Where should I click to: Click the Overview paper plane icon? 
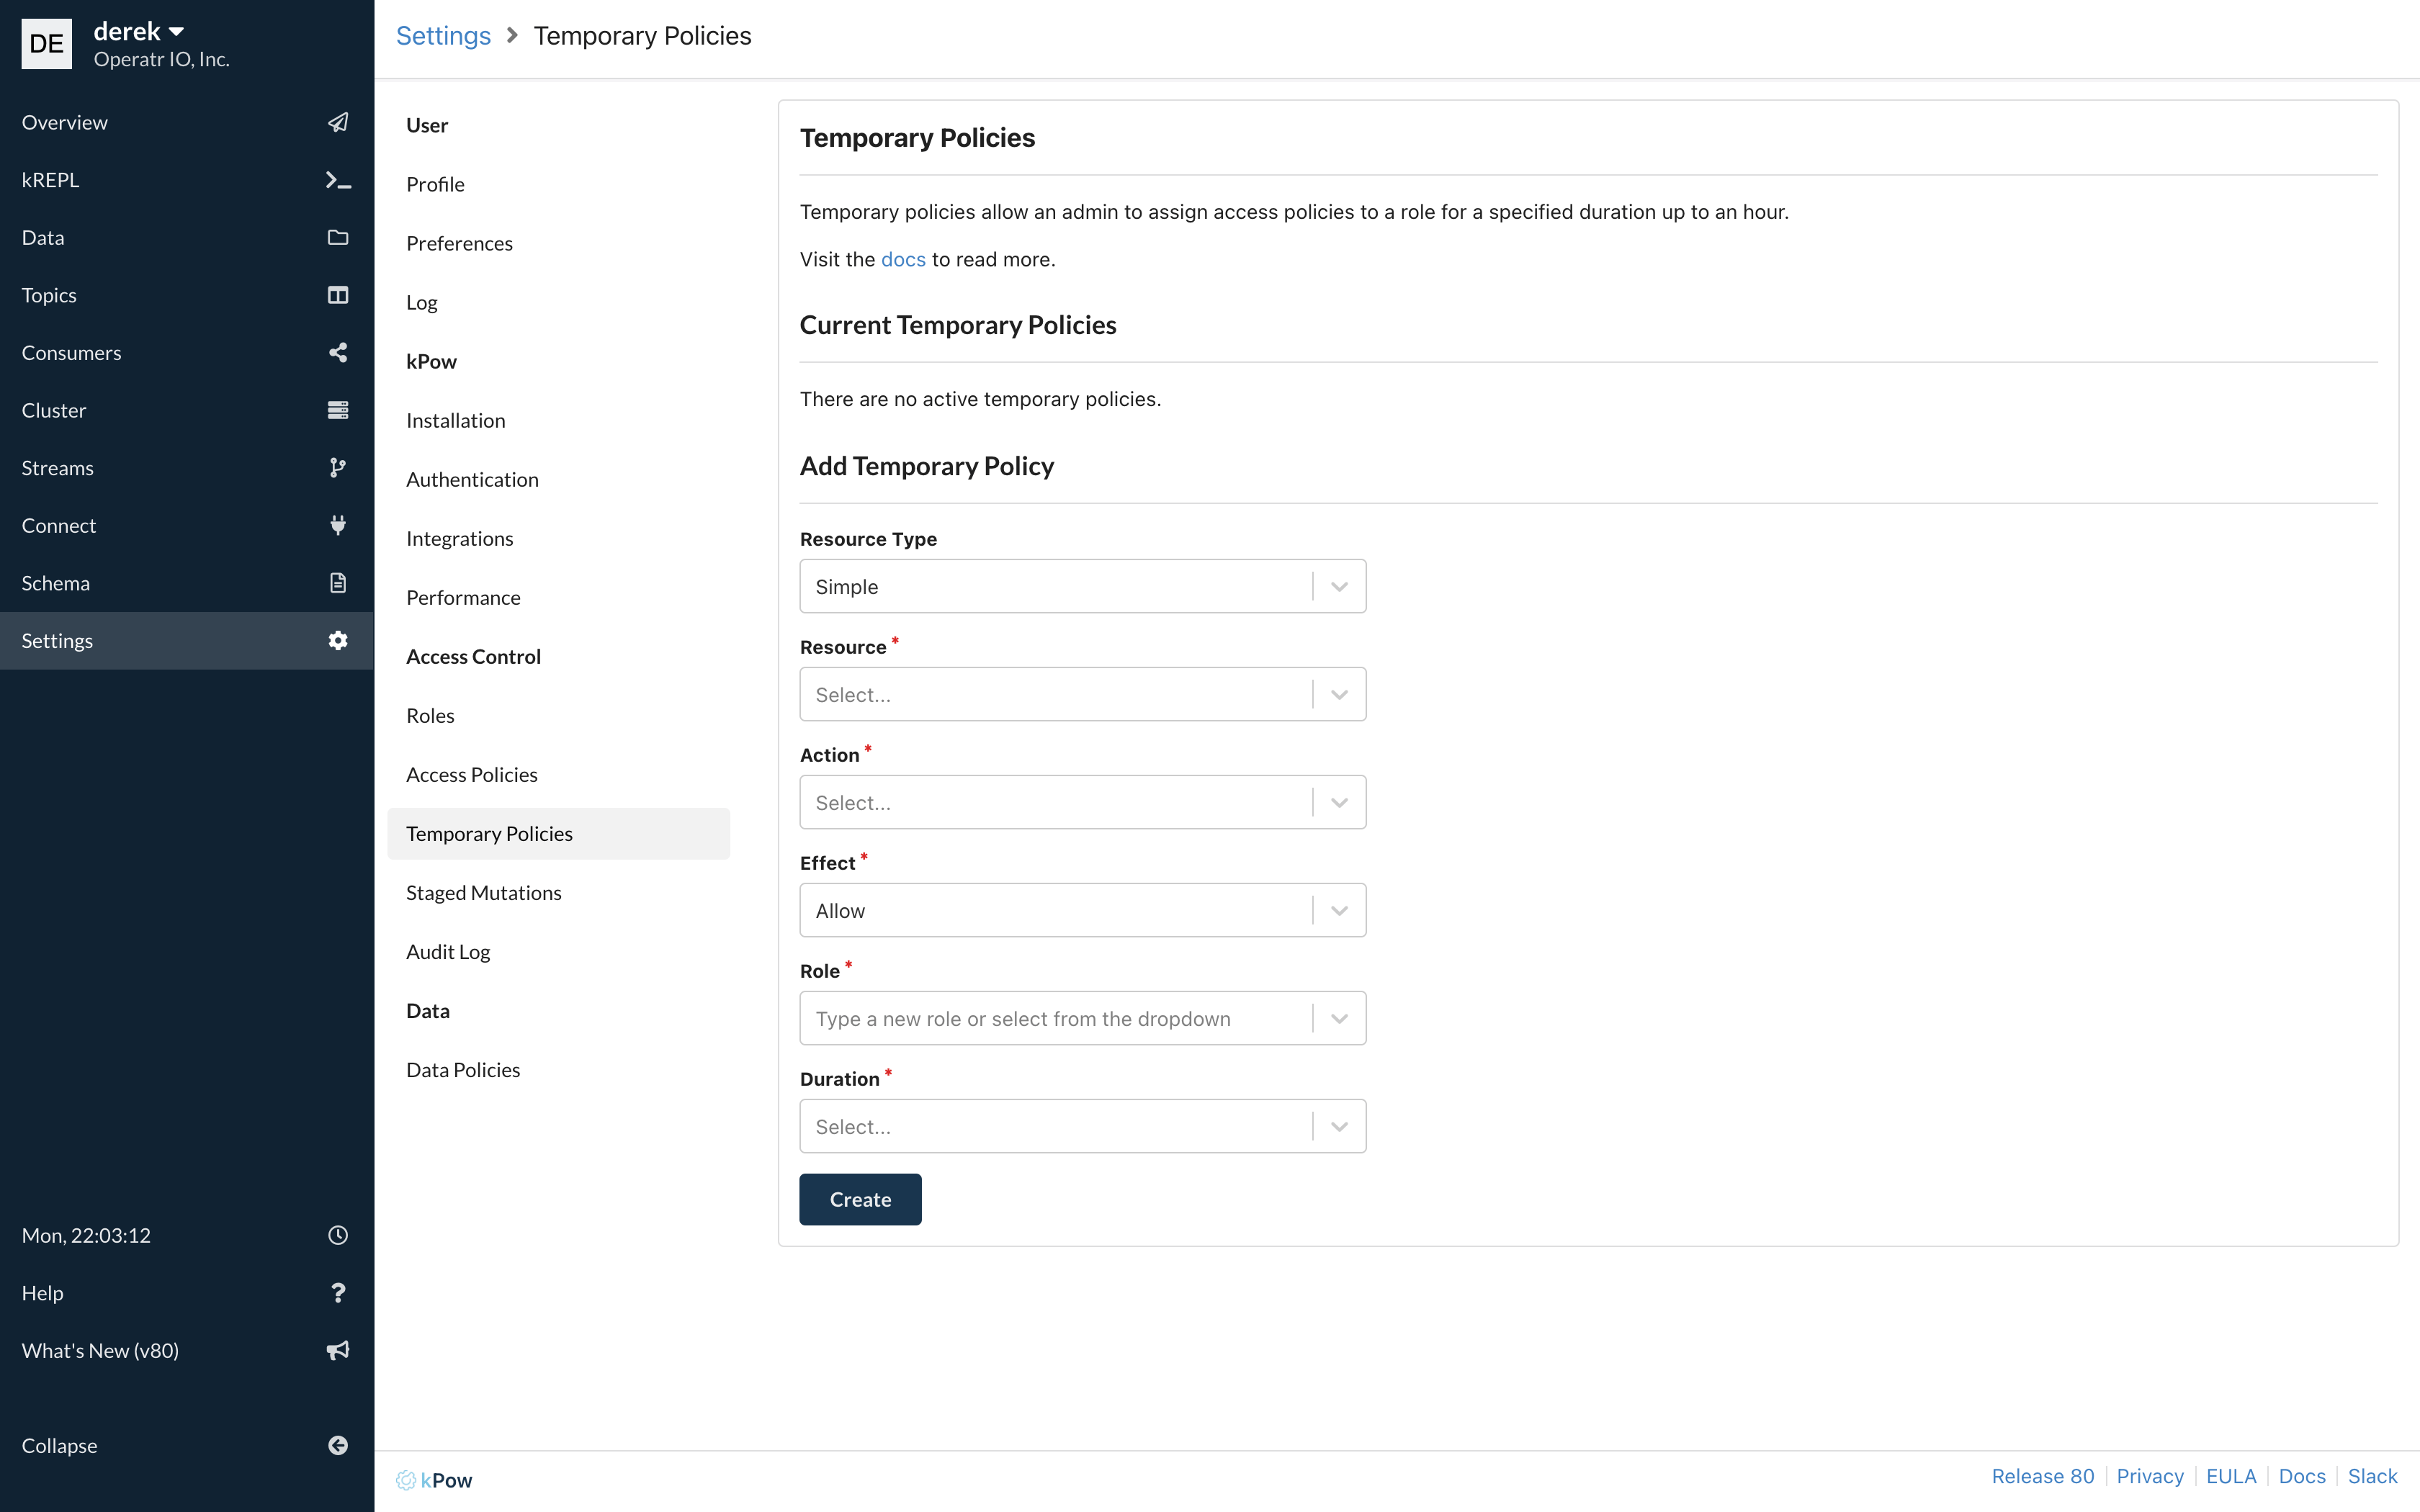[338, 122]
